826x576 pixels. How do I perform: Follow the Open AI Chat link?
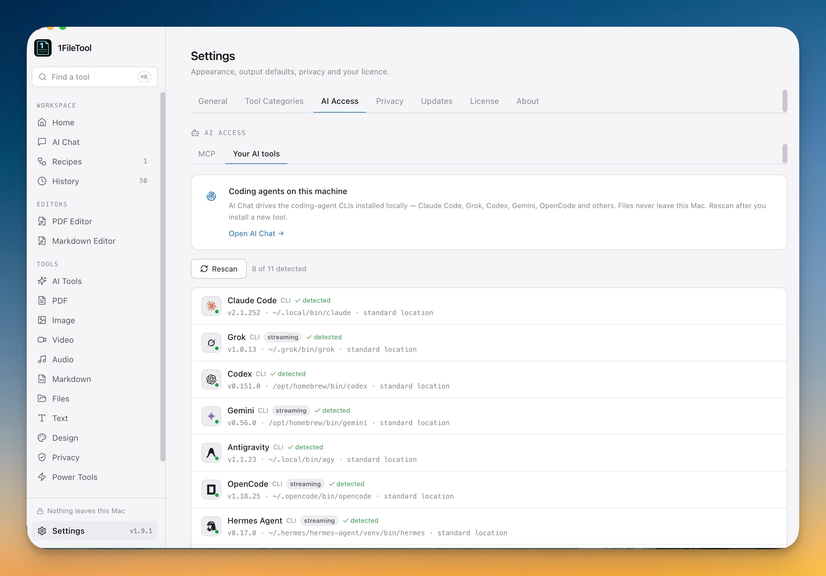tap(256, 234)
